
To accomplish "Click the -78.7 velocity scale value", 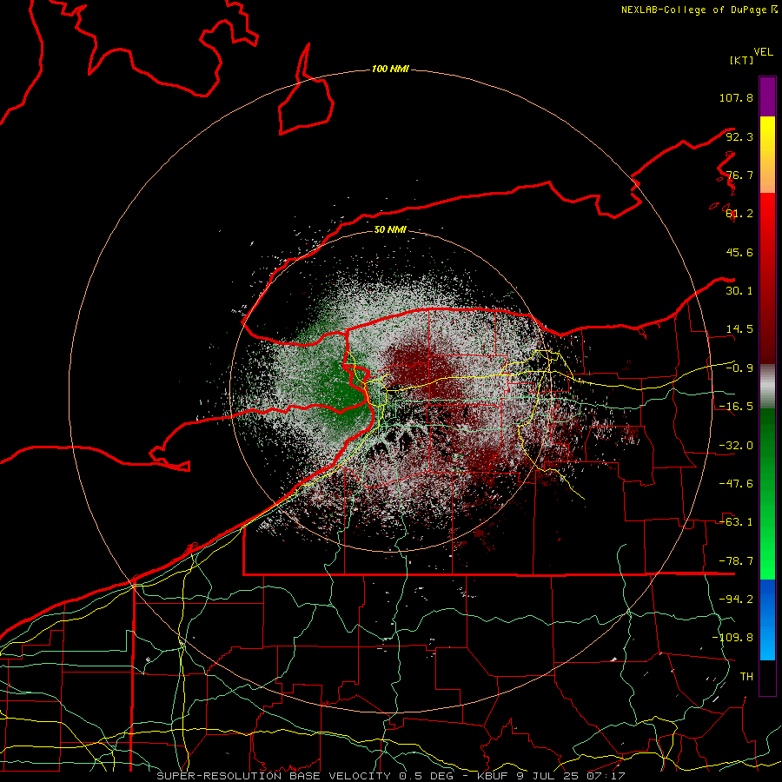I will (x=736, y=561).
